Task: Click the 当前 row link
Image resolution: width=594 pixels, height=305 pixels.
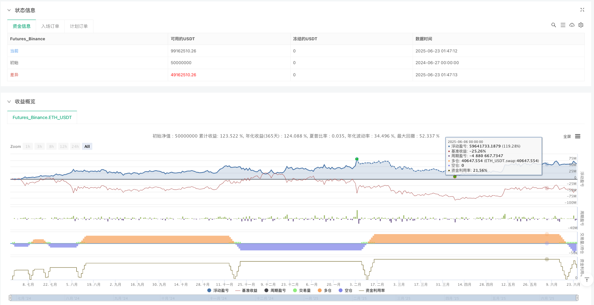Action: click(x=14, y=51)
